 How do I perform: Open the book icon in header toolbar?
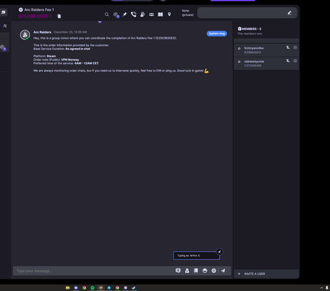[160, 14]
